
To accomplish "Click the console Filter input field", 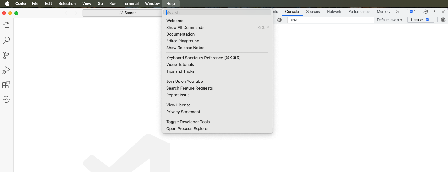I will point(330,20).
